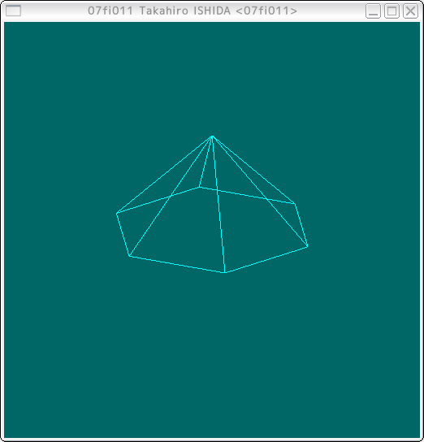
Task: Select the apex vertex of the wireframe pyramid
Action: point(212,136)
